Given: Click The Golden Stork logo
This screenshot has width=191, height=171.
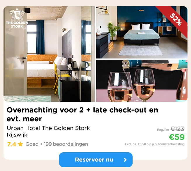Looking at the screenshot, I should click(x=17, y=19).
